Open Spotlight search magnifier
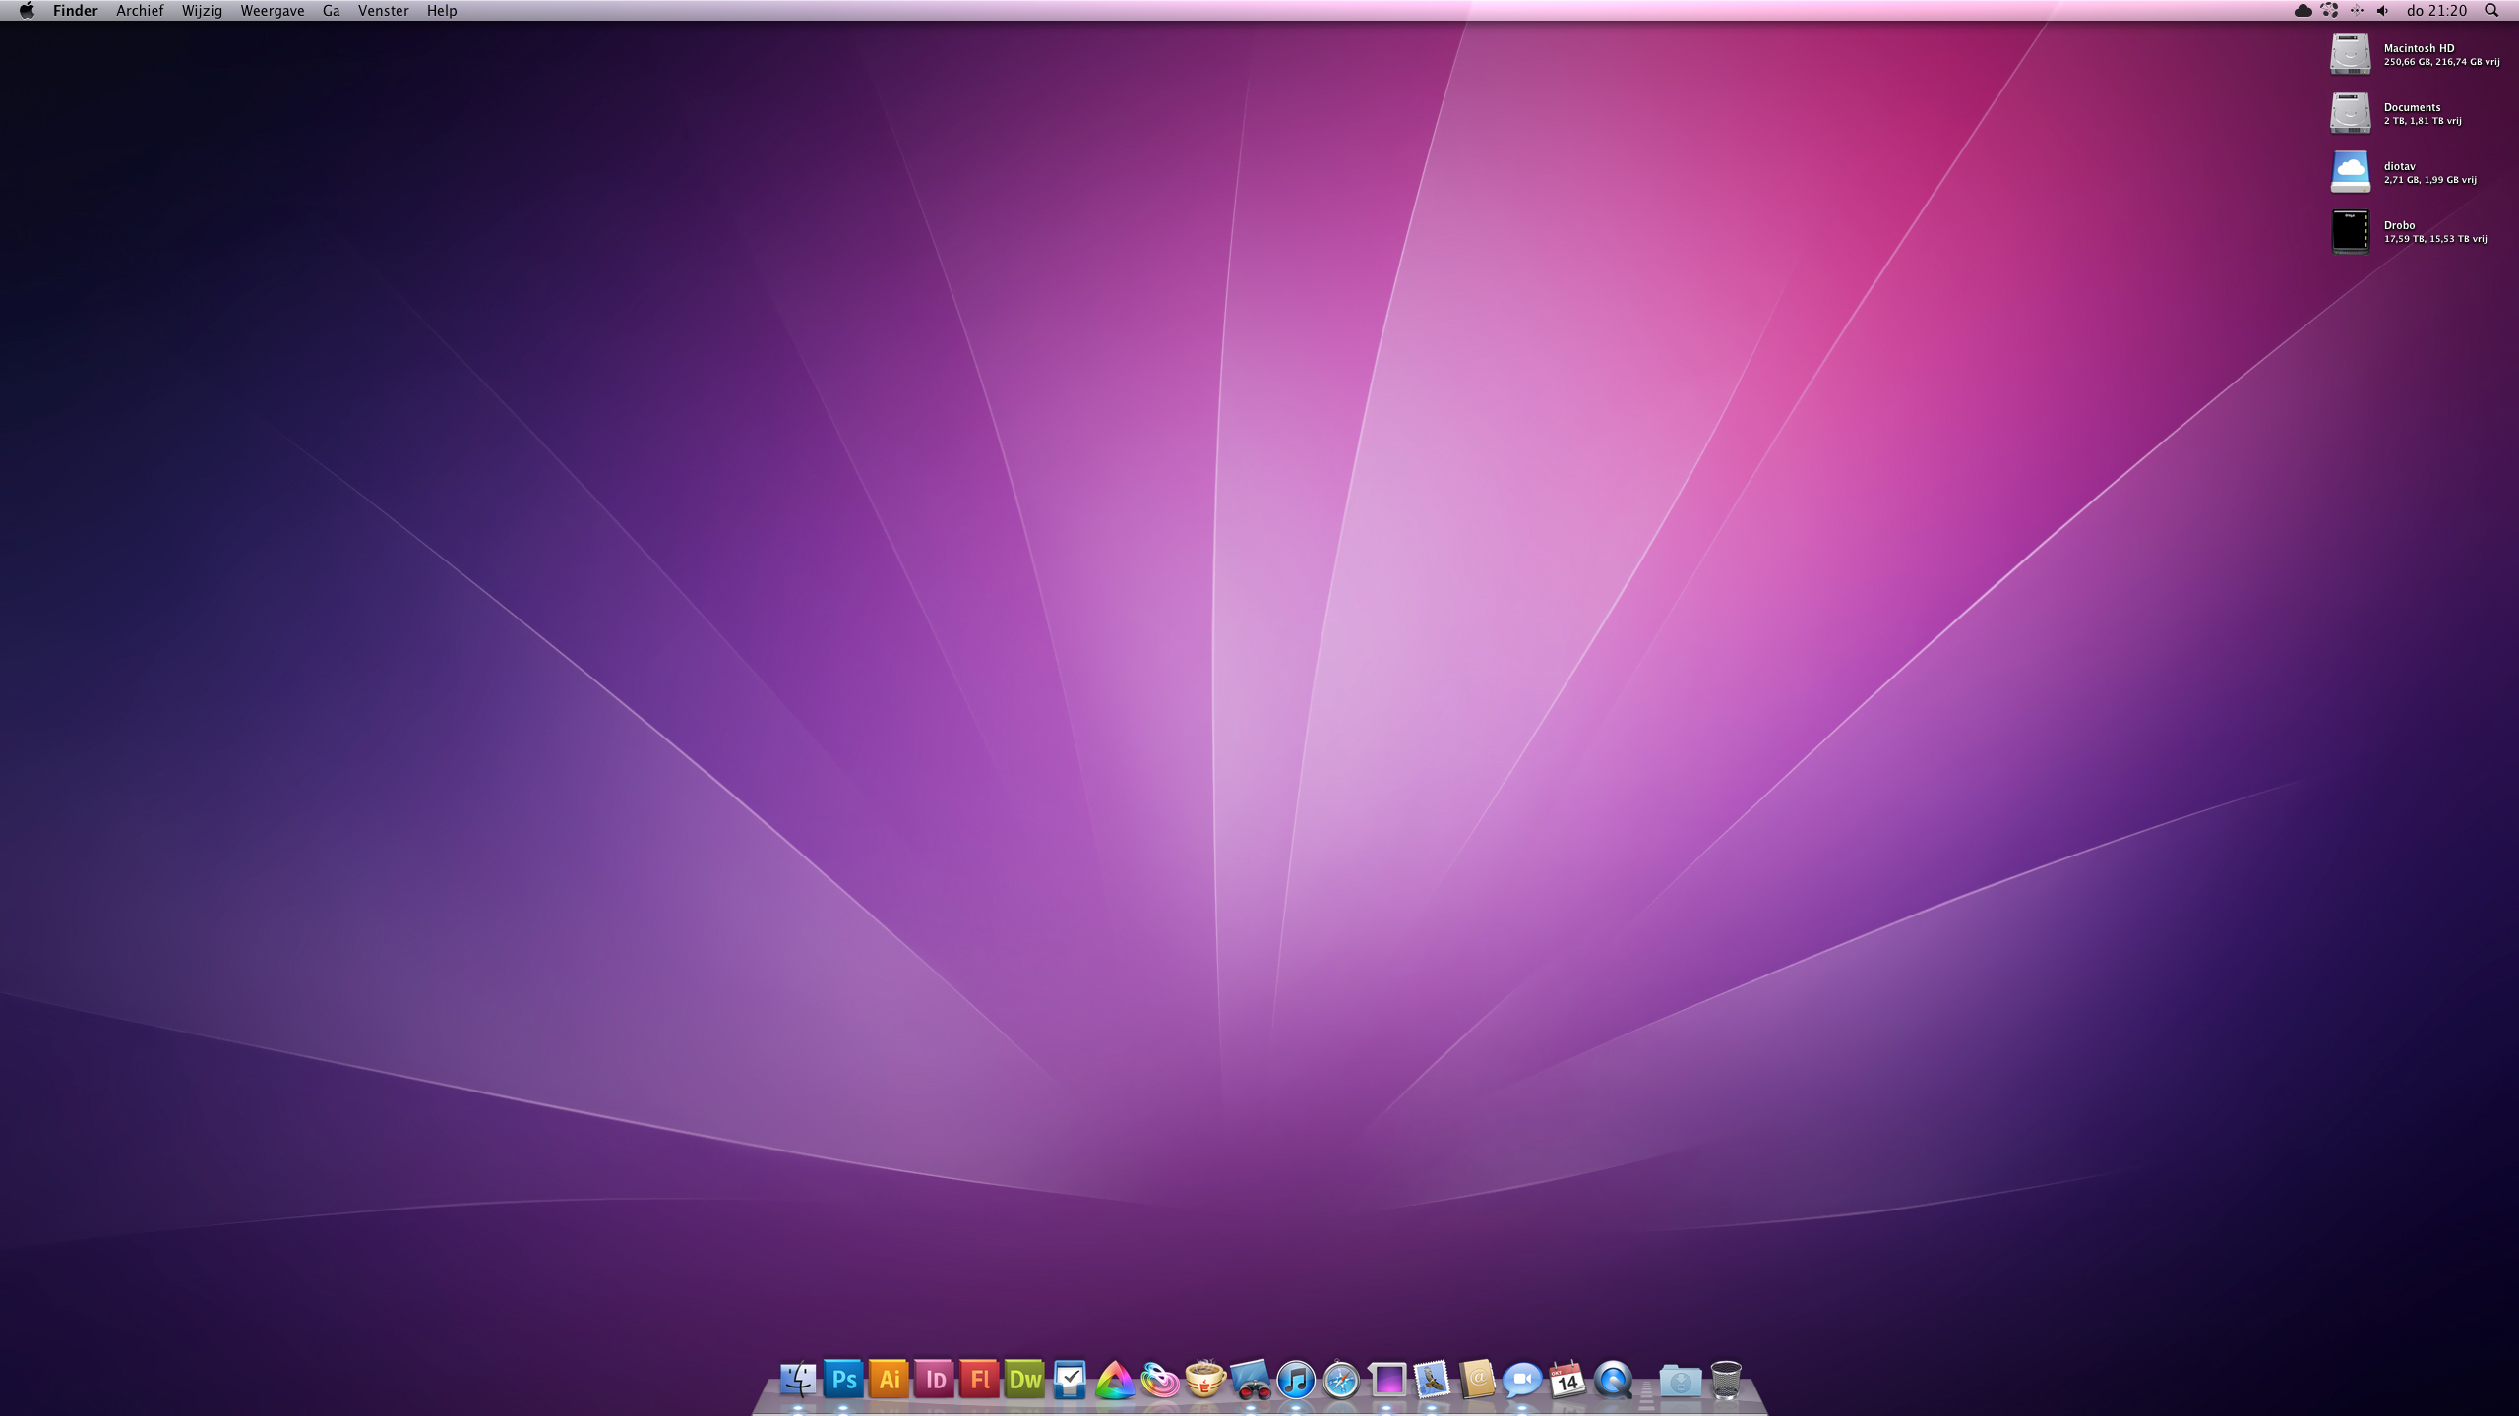 point(2491,11)
